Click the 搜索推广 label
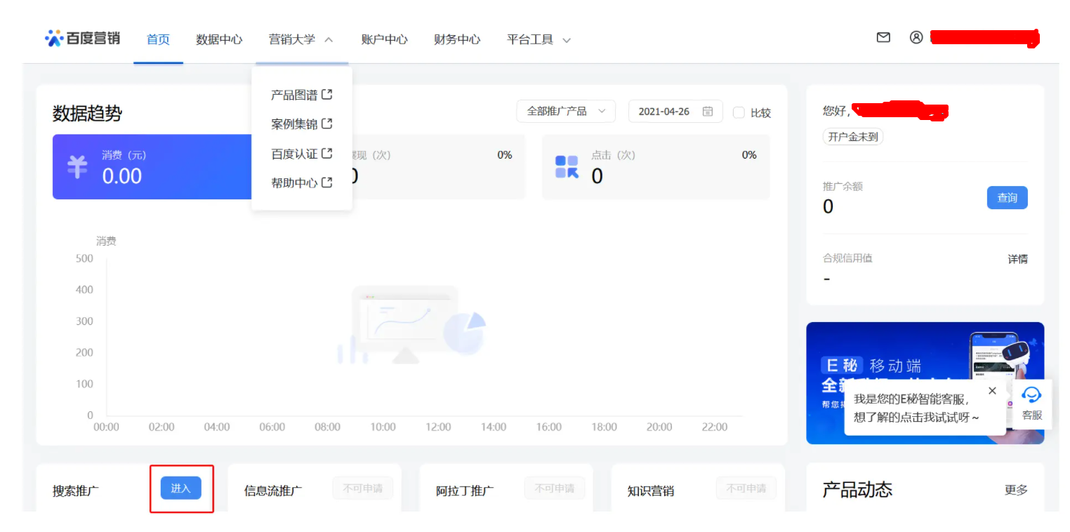This screenshot has width=1070, height=532. [76, 491]
